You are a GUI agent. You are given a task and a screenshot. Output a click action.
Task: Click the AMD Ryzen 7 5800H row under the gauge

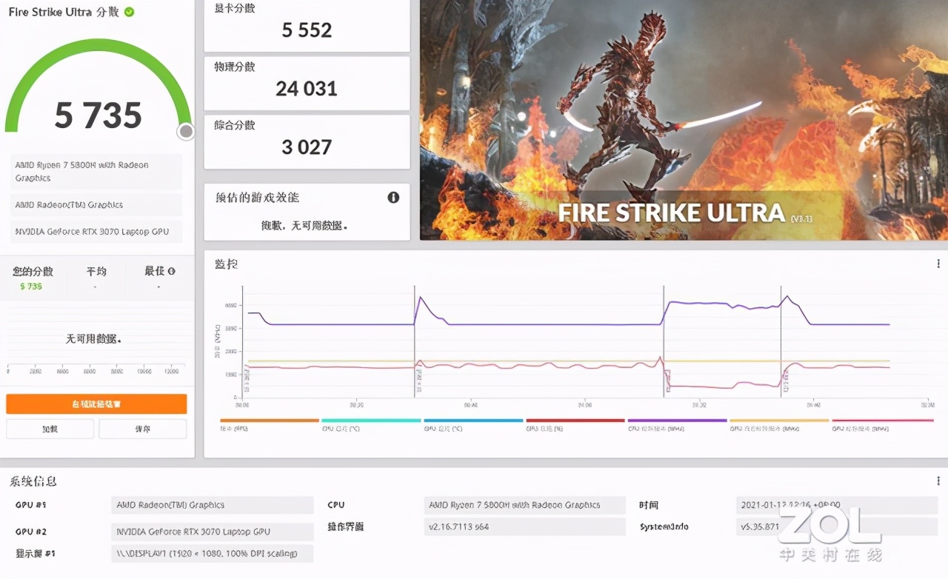click(x=96, y=172)
